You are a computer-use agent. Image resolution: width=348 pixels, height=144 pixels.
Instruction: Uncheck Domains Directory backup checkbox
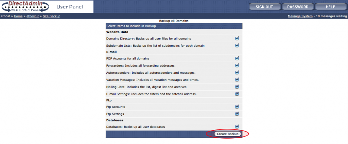tap(237, 39)
